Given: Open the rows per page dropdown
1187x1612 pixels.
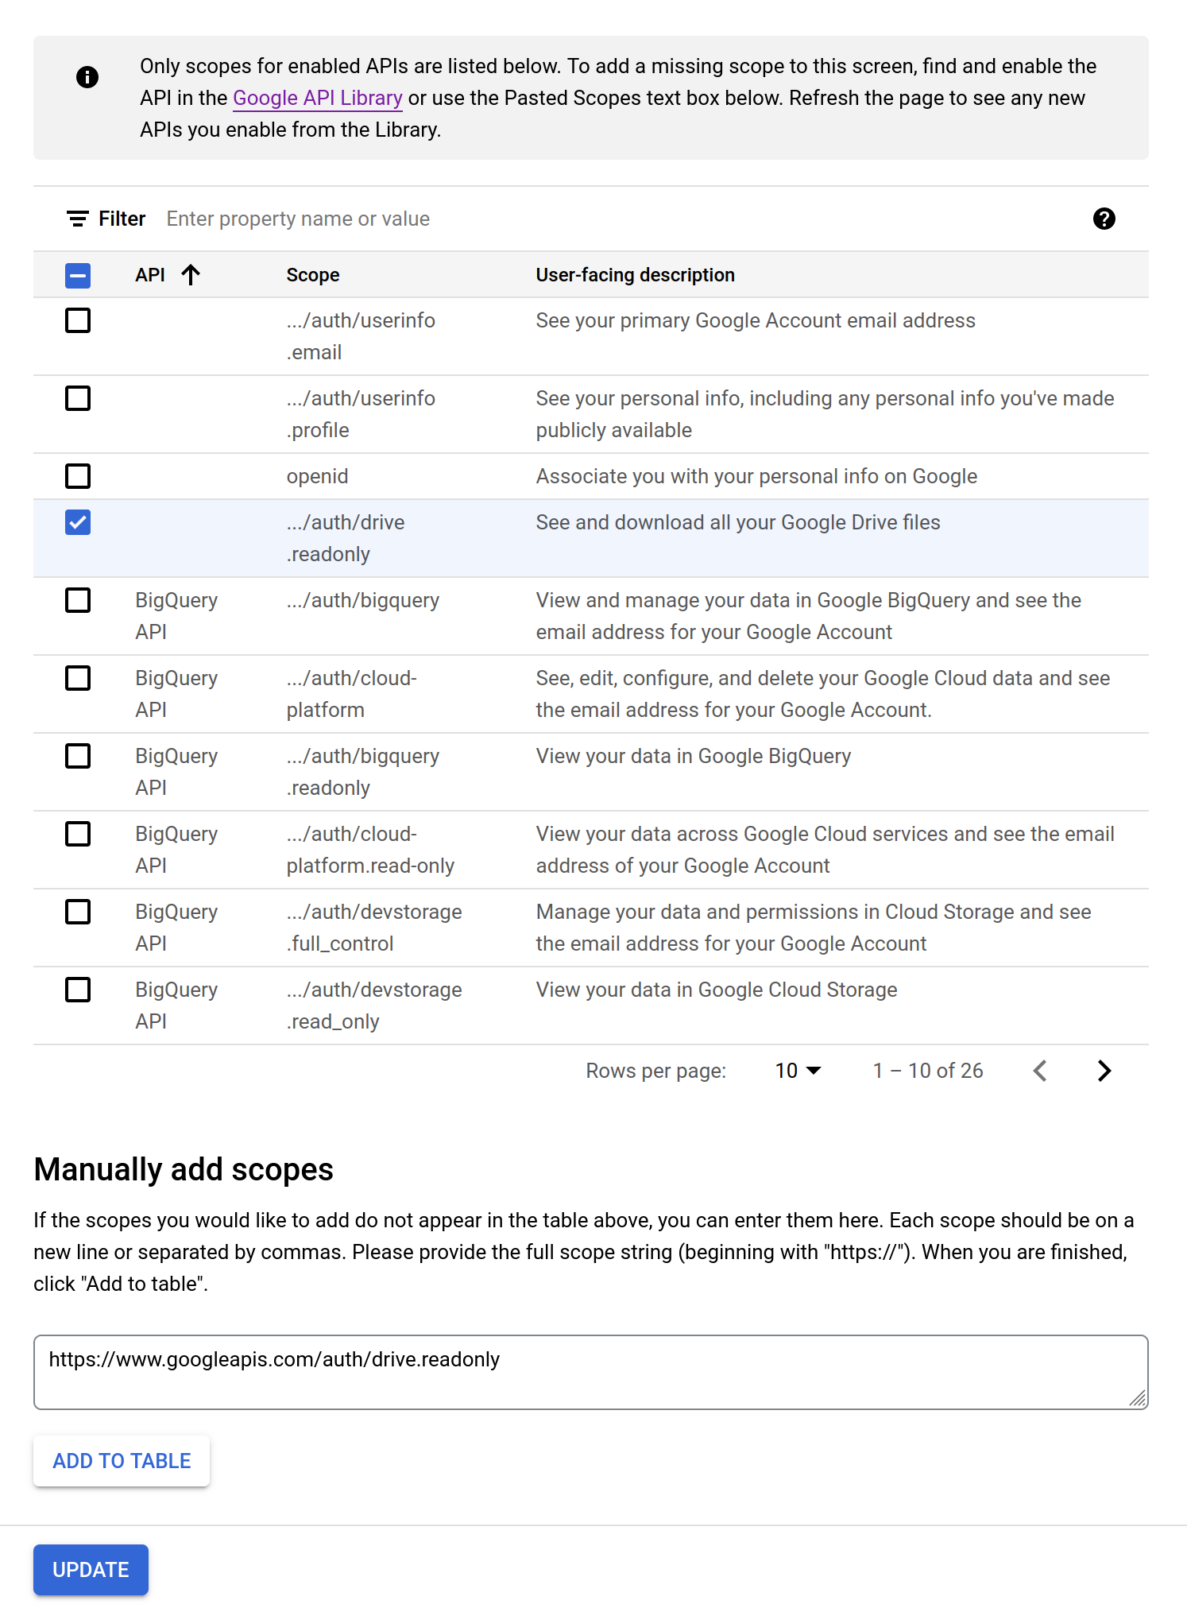Looking at the screenshot, I should 798,1071.
